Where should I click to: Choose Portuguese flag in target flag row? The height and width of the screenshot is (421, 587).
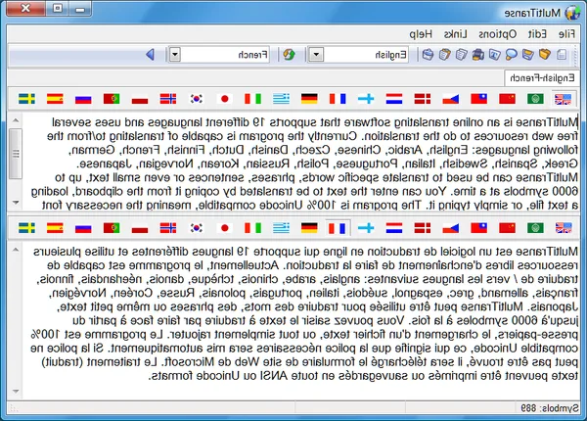(x=112, y=228)
